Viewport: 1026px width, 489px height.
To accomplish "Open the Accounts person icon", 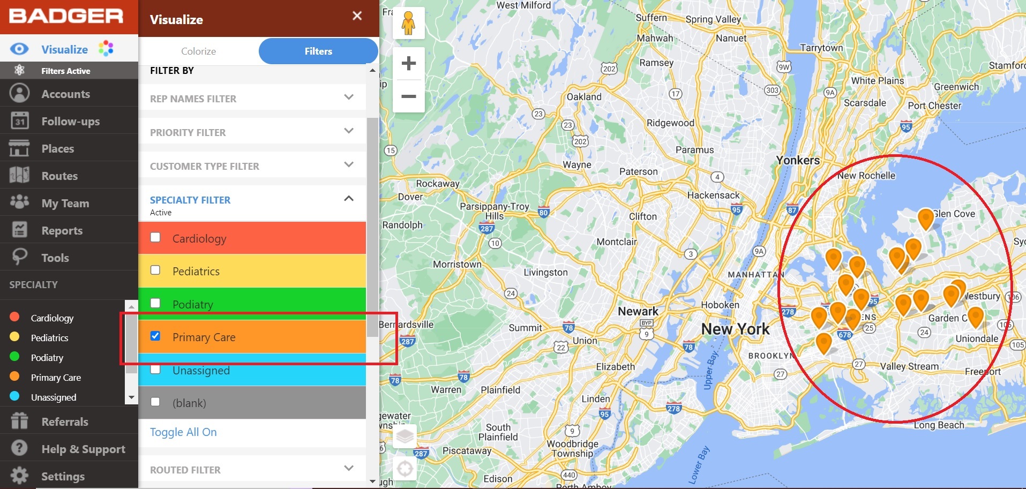I will [19, 94].
